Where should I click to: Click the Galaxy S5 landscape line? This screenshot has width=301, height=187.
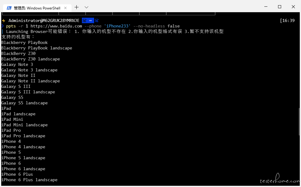pyautogui.click(x=24, y=103)
